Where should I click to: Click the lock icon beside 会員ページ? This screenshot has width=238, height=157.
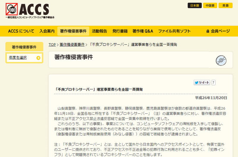[x=208, y=31]
